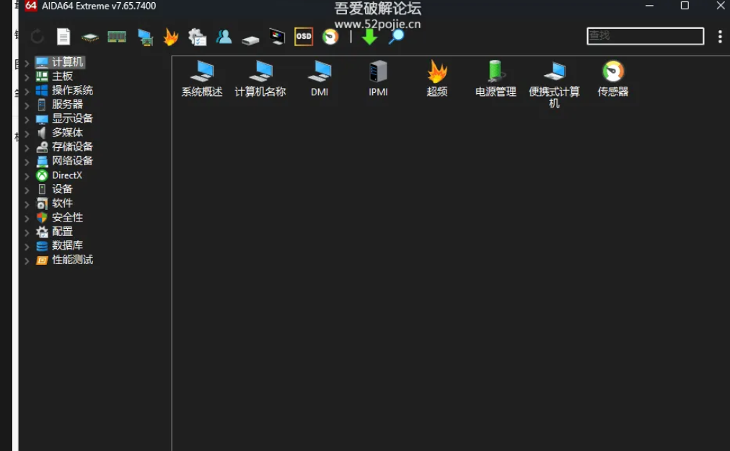The width and height of the screenshot is (730, 451).
Task: Open the three-dot menu in toolbar
Action: (720, 36)
